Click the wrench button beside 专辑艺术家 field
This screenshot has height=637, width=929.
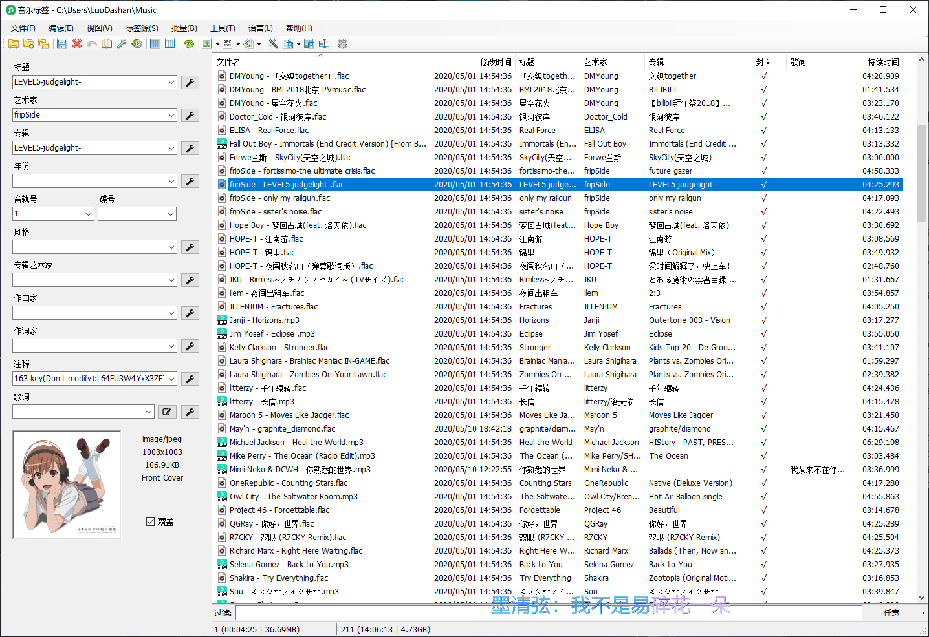pyautogui.click(x=190, y=280)
